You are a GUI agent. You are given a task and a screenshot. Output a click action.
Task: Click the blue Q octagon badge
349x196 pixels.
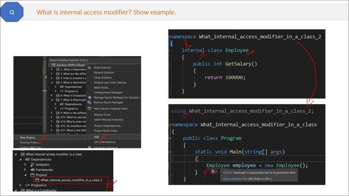12,12
